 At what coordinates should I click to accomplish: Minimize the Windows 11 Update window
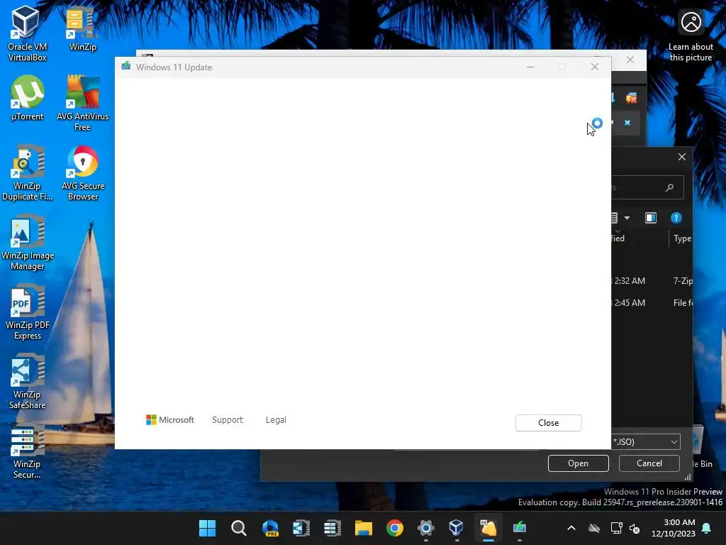530,67
